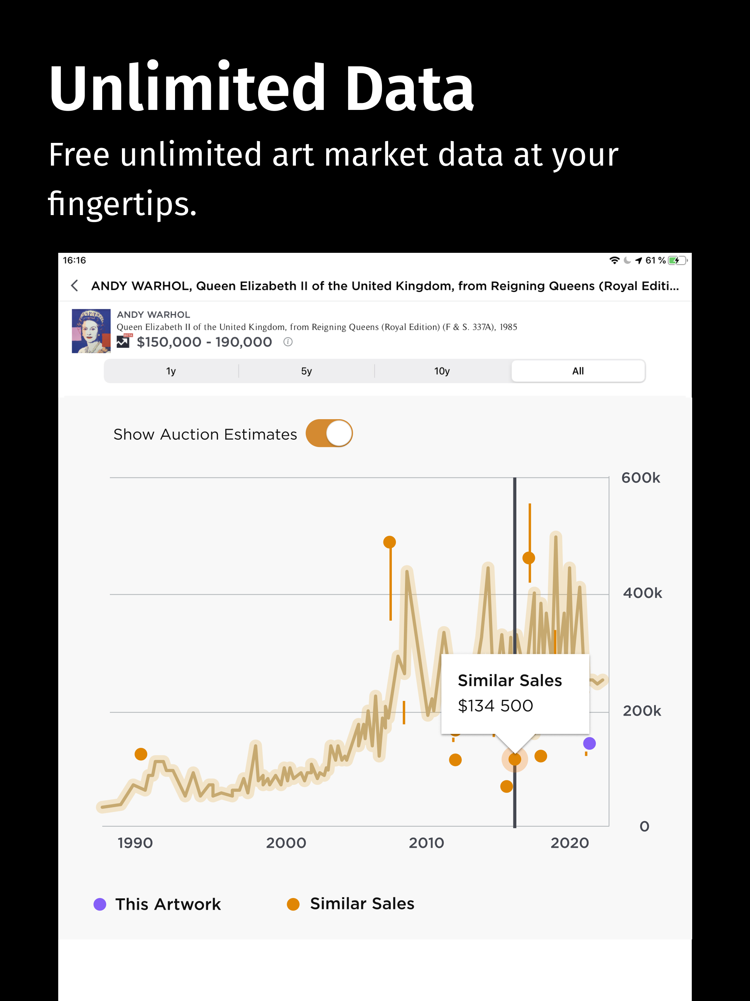Tap the Wi-Fi icon in the status bar
This screenshot has height=1001, width=750.
click(615, 260)
